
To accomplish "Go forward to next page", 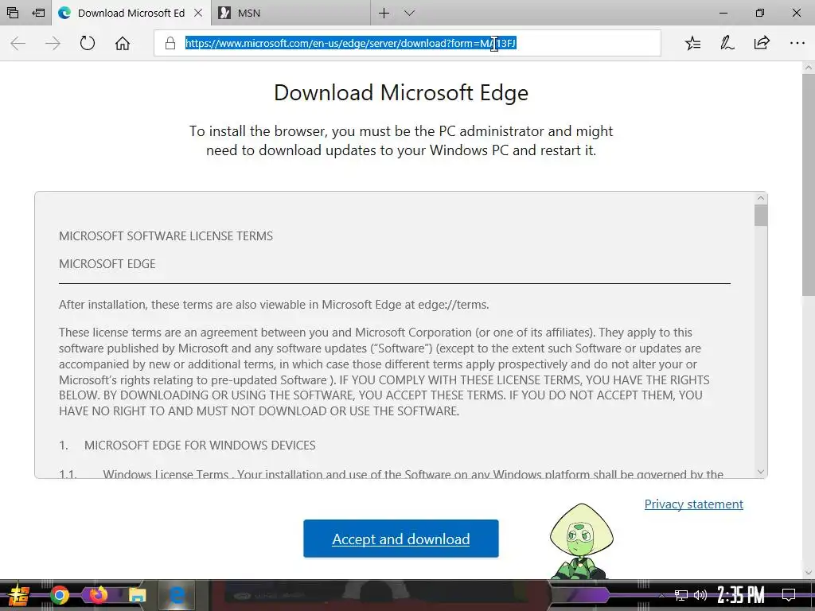I will [x=53, y=43].
